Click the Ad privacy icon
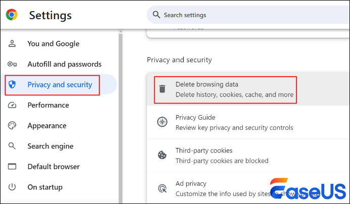Viewport: 350px width, 204px height. (162, 188)
